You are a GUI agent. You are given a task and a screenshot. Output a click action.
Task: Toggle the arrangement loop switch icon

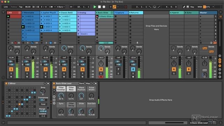click(x=154, y=7)
